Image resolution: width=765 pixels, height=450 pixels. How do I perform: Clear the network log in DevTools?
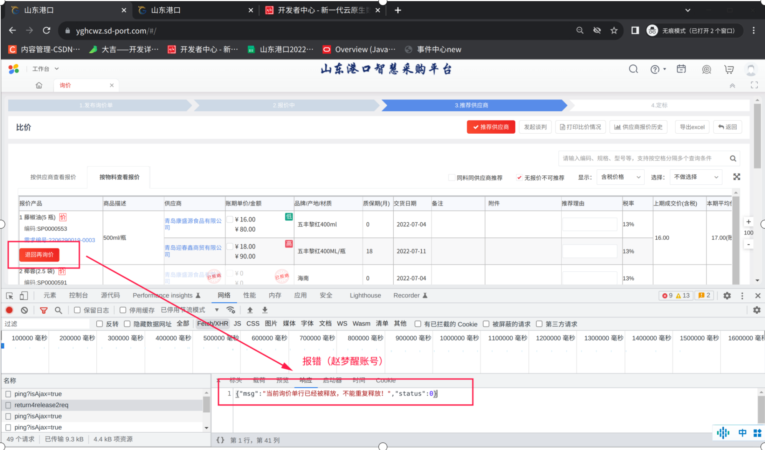click(x=24, y=310)
